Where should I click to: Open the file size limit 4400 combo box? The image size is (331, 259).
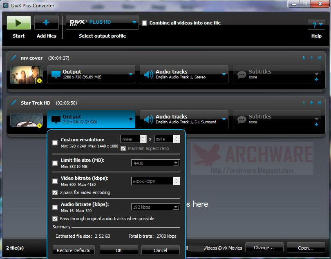click(x=155, y=163)
